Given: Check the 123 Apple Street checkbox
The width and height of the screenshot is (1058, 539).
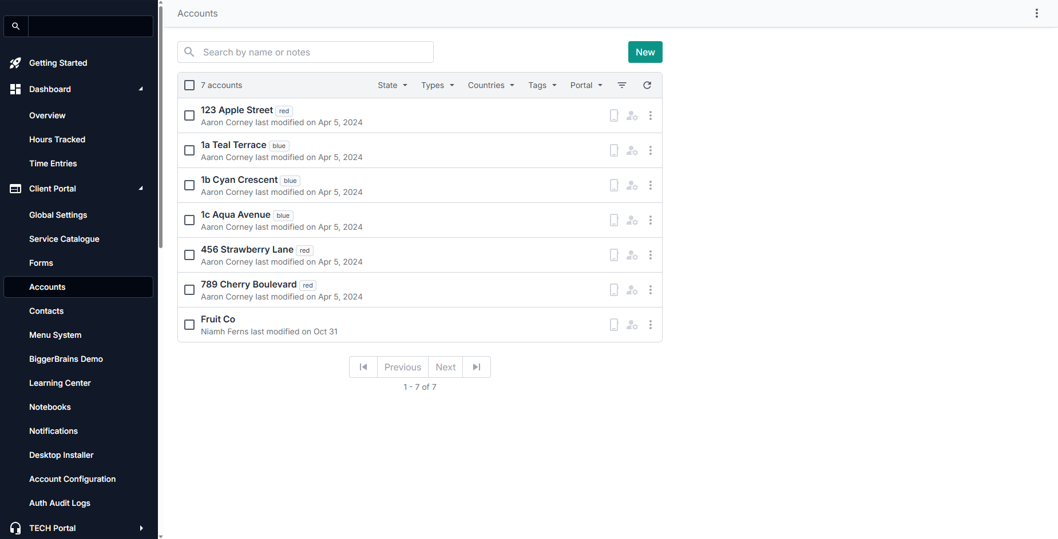Looking at the screenshot, I should (x=189, y=115).
